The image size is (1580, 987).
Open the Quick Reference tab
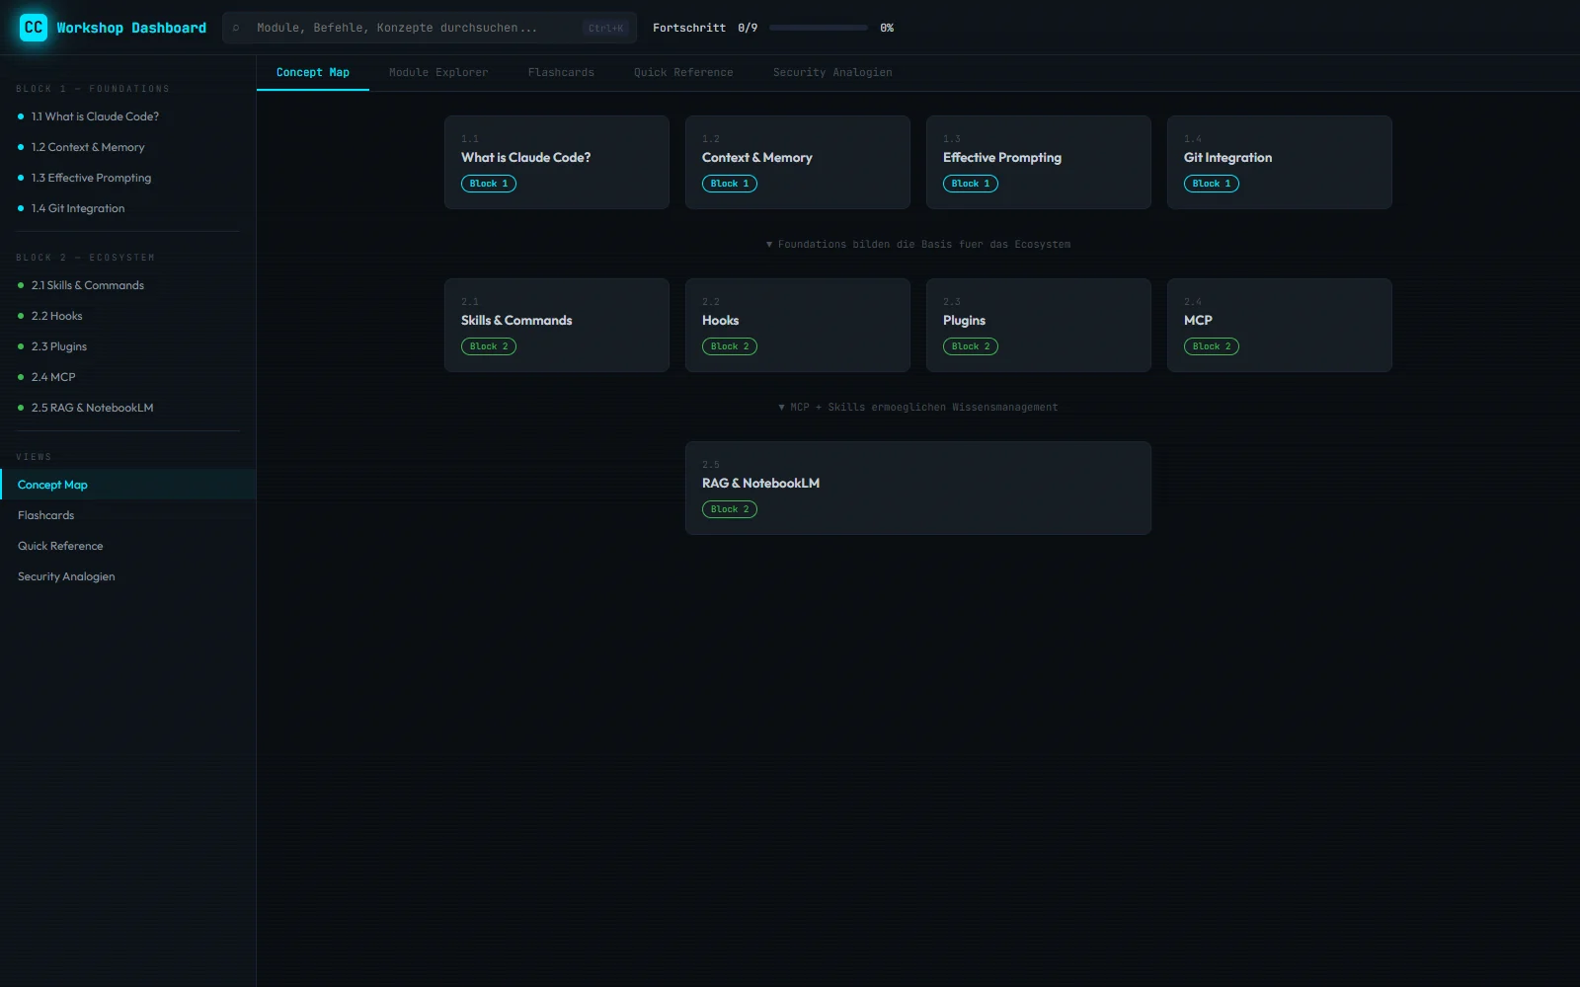[683, 72]
